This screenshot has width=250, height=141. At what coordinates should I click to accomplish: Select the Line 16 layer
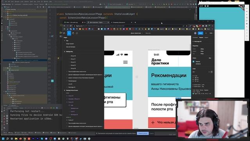pyautogui.click(x=70, y=84)
